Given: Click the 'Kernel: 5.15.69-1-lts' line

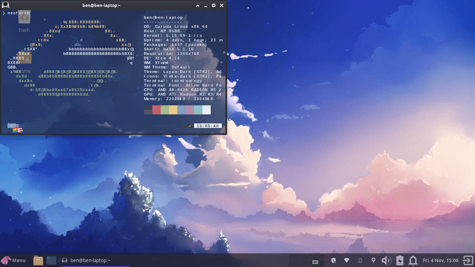Looking at the screenshot, I should tap(173, 35).
